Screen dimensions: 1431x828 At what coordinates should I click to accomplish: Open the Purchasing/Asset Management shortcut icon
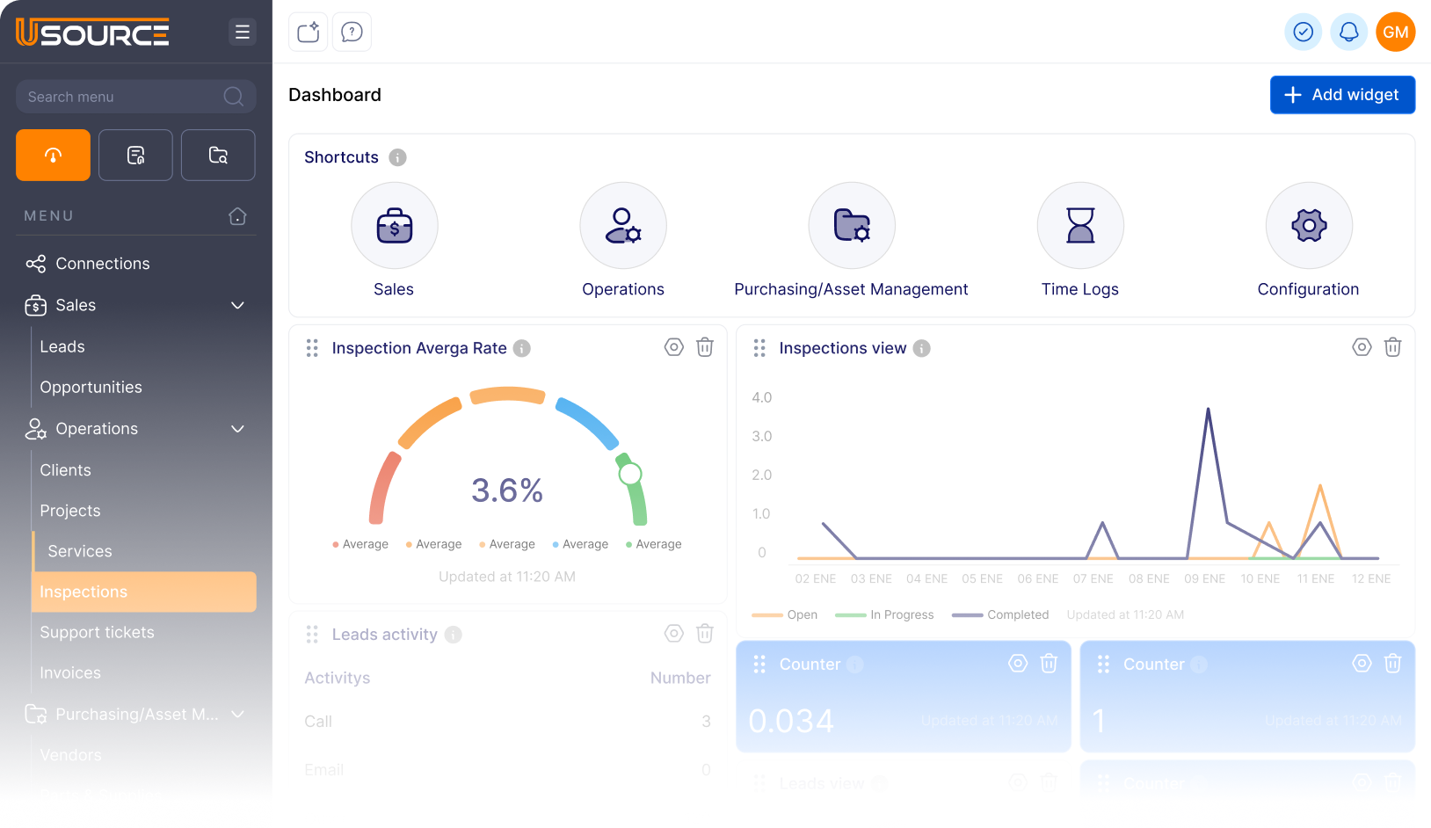[852, 226]
